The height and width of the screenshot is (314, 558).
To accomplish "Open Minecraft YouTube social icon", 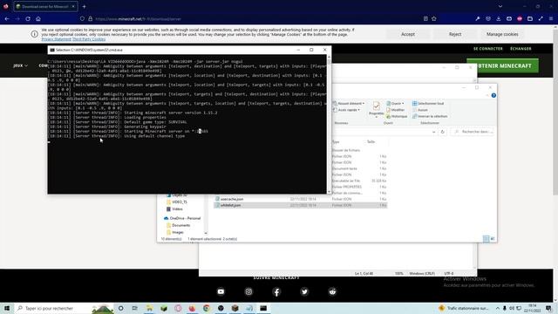I will pyautogui.click(x=221, y=291).
